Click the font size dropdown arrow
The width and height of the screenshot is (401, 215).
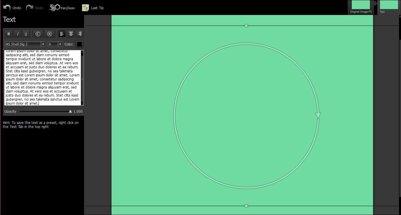point(60,44)
